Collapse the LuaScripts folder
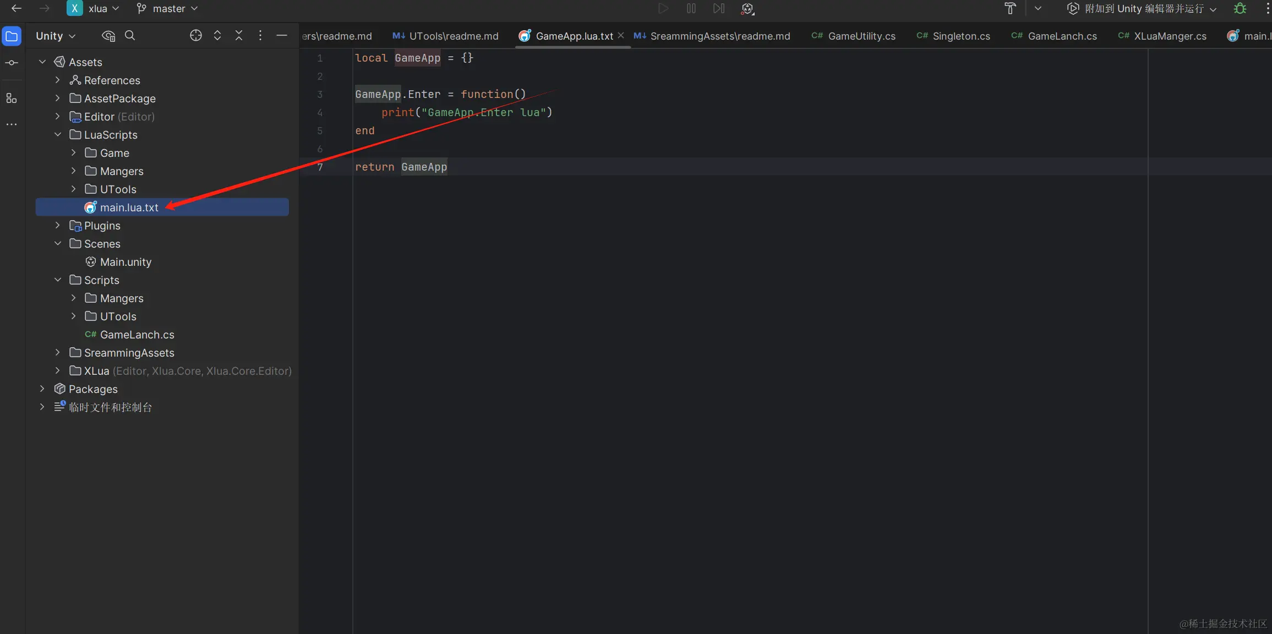 58,135
